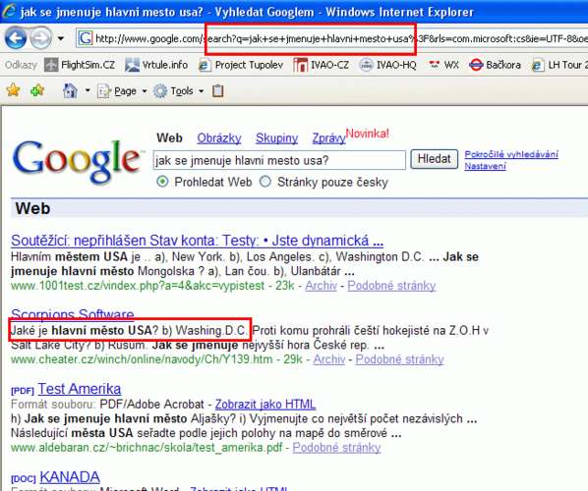Open Podobné stránky for 1001test.cz result
This screenshot has height=491, width=588.
pyautogui.click(x=391, y=286)
